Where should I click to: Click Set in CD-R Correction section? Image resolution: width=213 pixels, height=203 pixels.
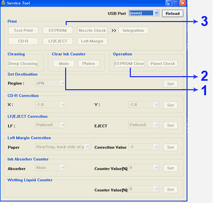(x=170, y=105)
